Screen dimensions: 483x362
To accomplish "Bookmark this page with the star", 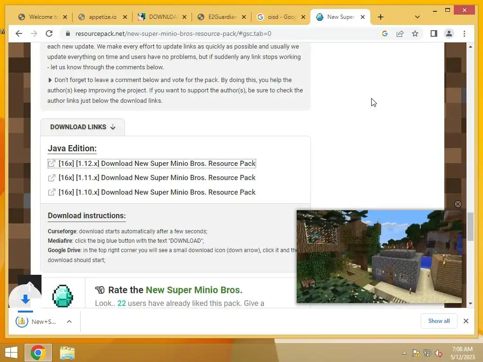I will 415,33.
